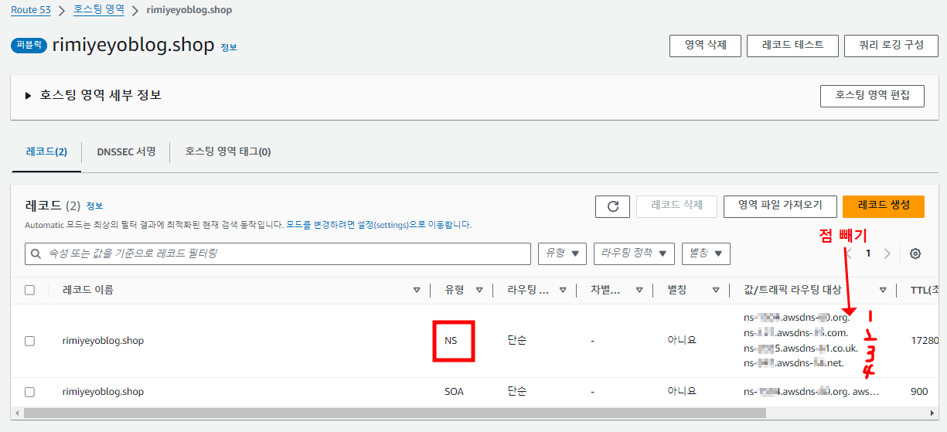Sort by record name column arrow
The height and width of the screenshot is (432, 947).
coord(418,291)
